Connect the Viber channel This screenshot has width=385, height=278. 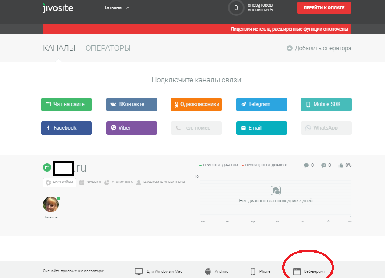pyautogui.click(x=131, y=128)
